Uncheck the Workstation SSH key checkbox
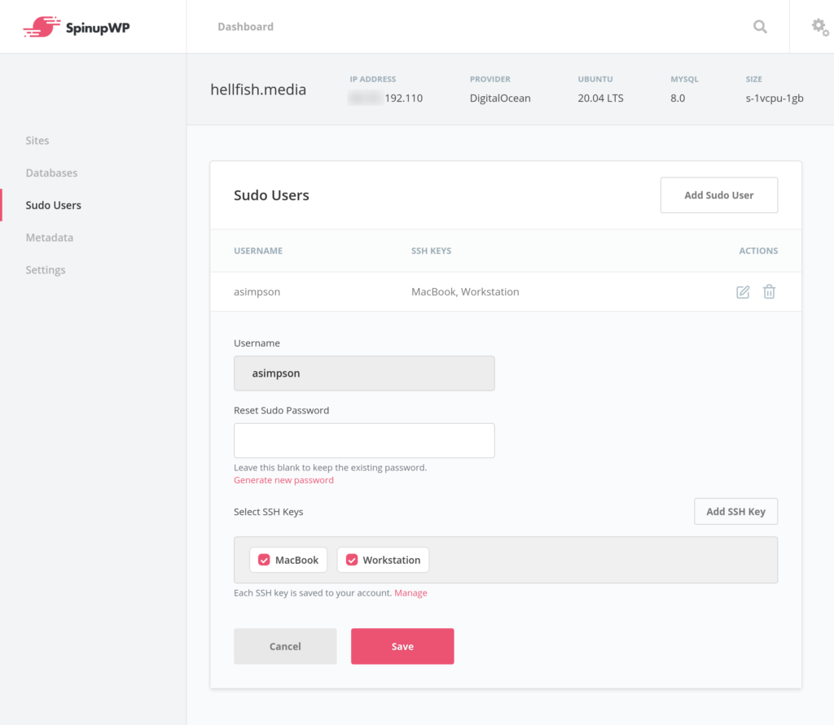The image size is (834, 725). tap(352, 560)
